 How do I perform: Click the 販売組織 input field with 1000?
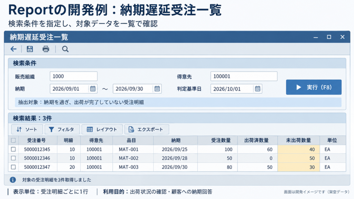pos(74,76)
